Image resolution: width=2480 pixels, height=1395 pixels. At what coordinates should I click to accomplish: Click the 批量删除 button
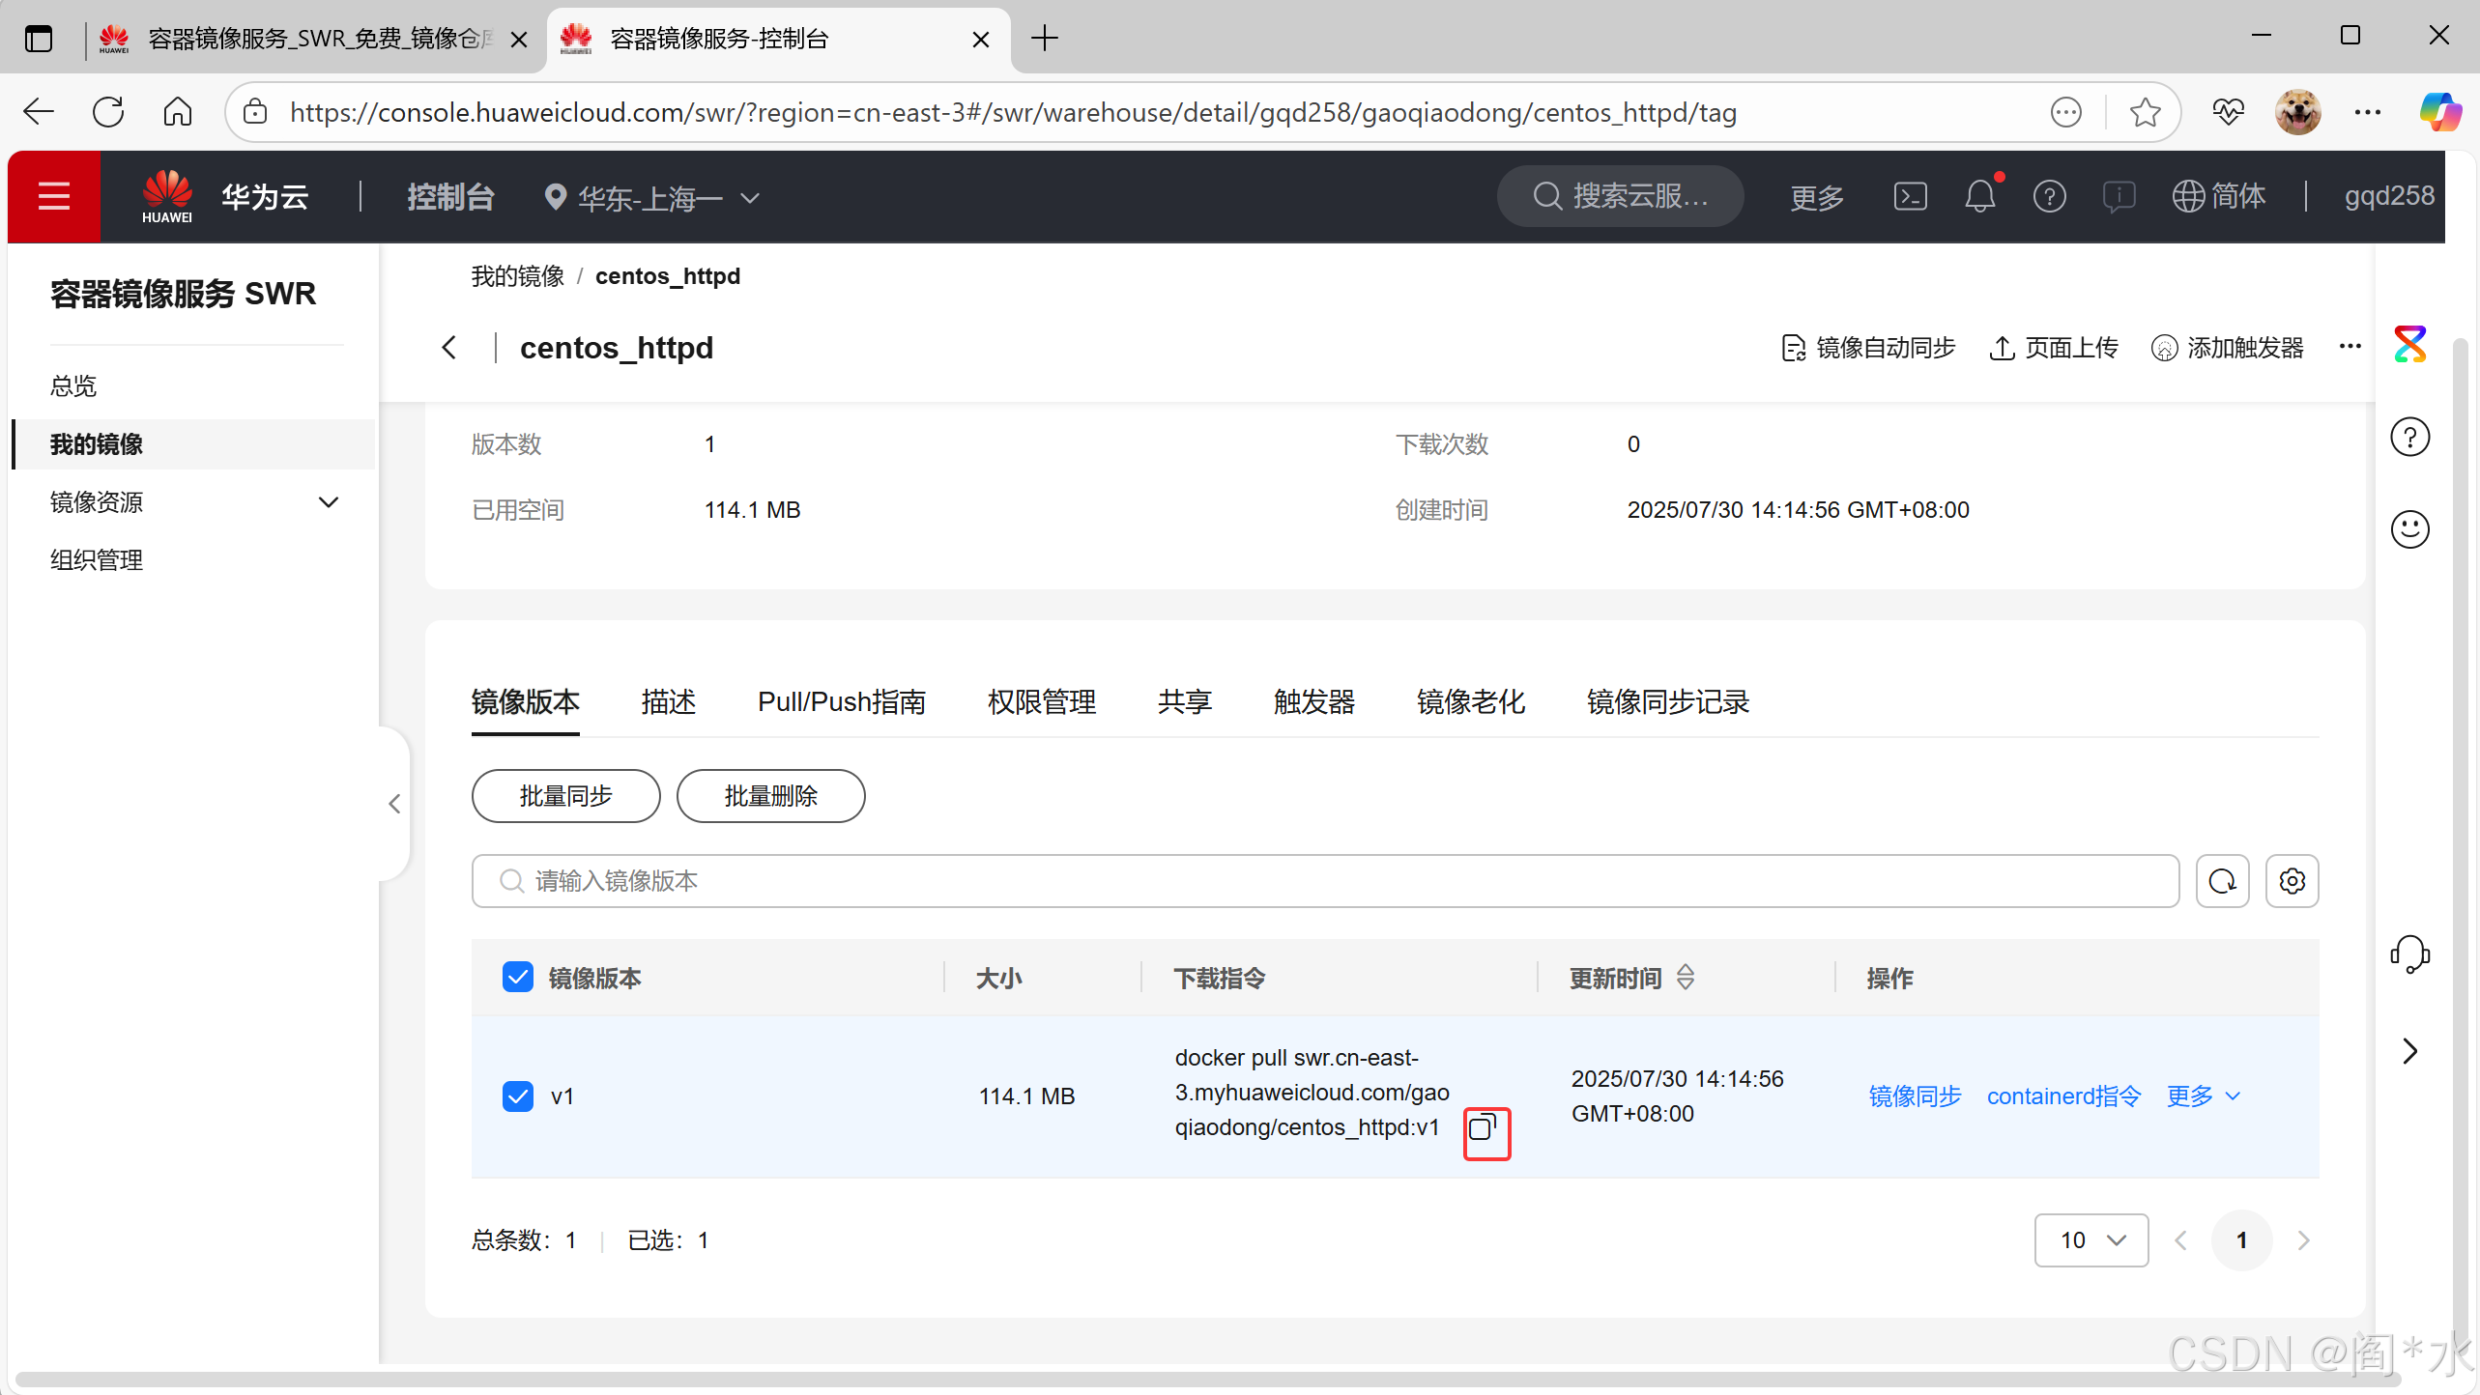pyautogui.click(x=770, y=796)
